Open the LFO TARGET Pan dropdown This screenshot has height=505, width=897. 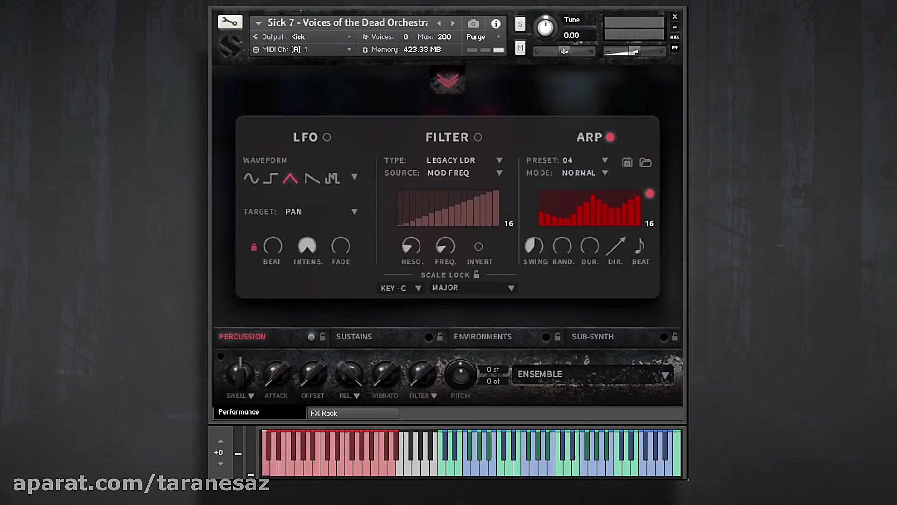[354, 212]
